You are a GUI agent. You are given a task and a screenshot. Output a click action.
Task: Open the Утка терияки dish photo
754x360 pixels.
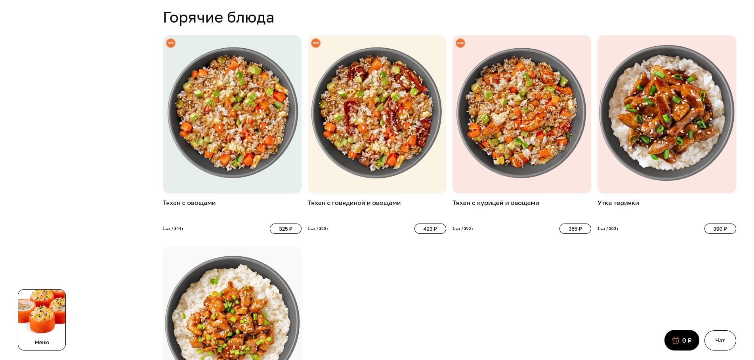coord(667,114)
